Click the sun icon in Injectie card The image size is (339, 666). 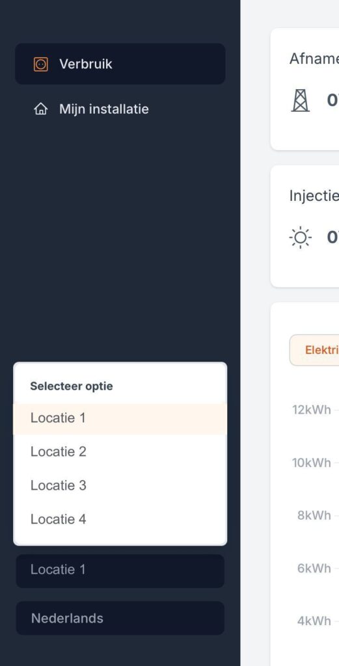(x=301, y=237)
